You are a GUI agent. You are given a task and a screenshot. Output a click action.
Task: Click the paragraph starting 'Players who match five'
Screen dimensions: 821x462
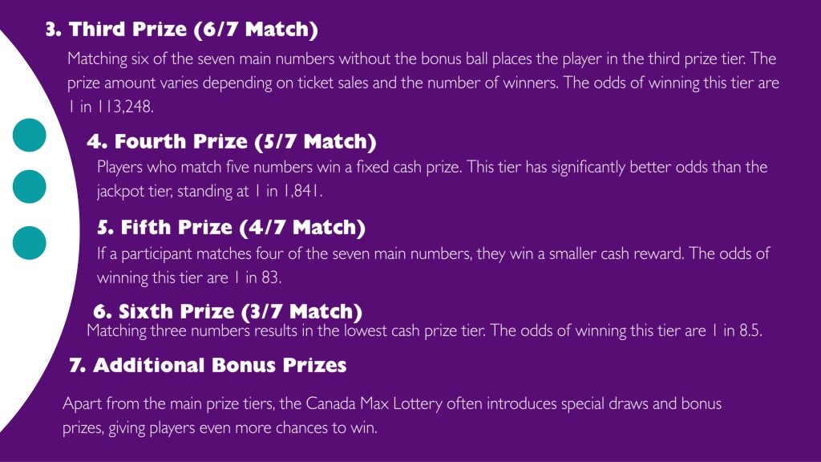[x=432, y=179]
